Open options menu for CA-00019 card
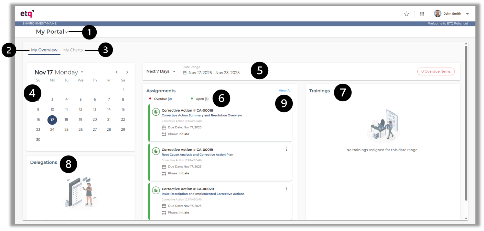The image size is (484, 231). tap(286, 149)
